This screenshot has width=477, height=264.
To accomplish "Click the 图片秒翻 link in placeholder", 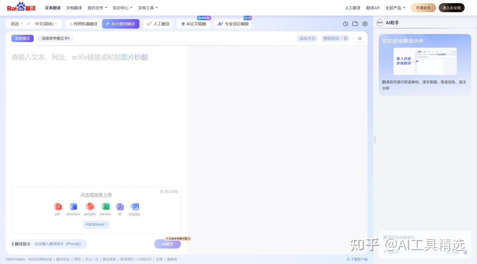I will 134,57.
